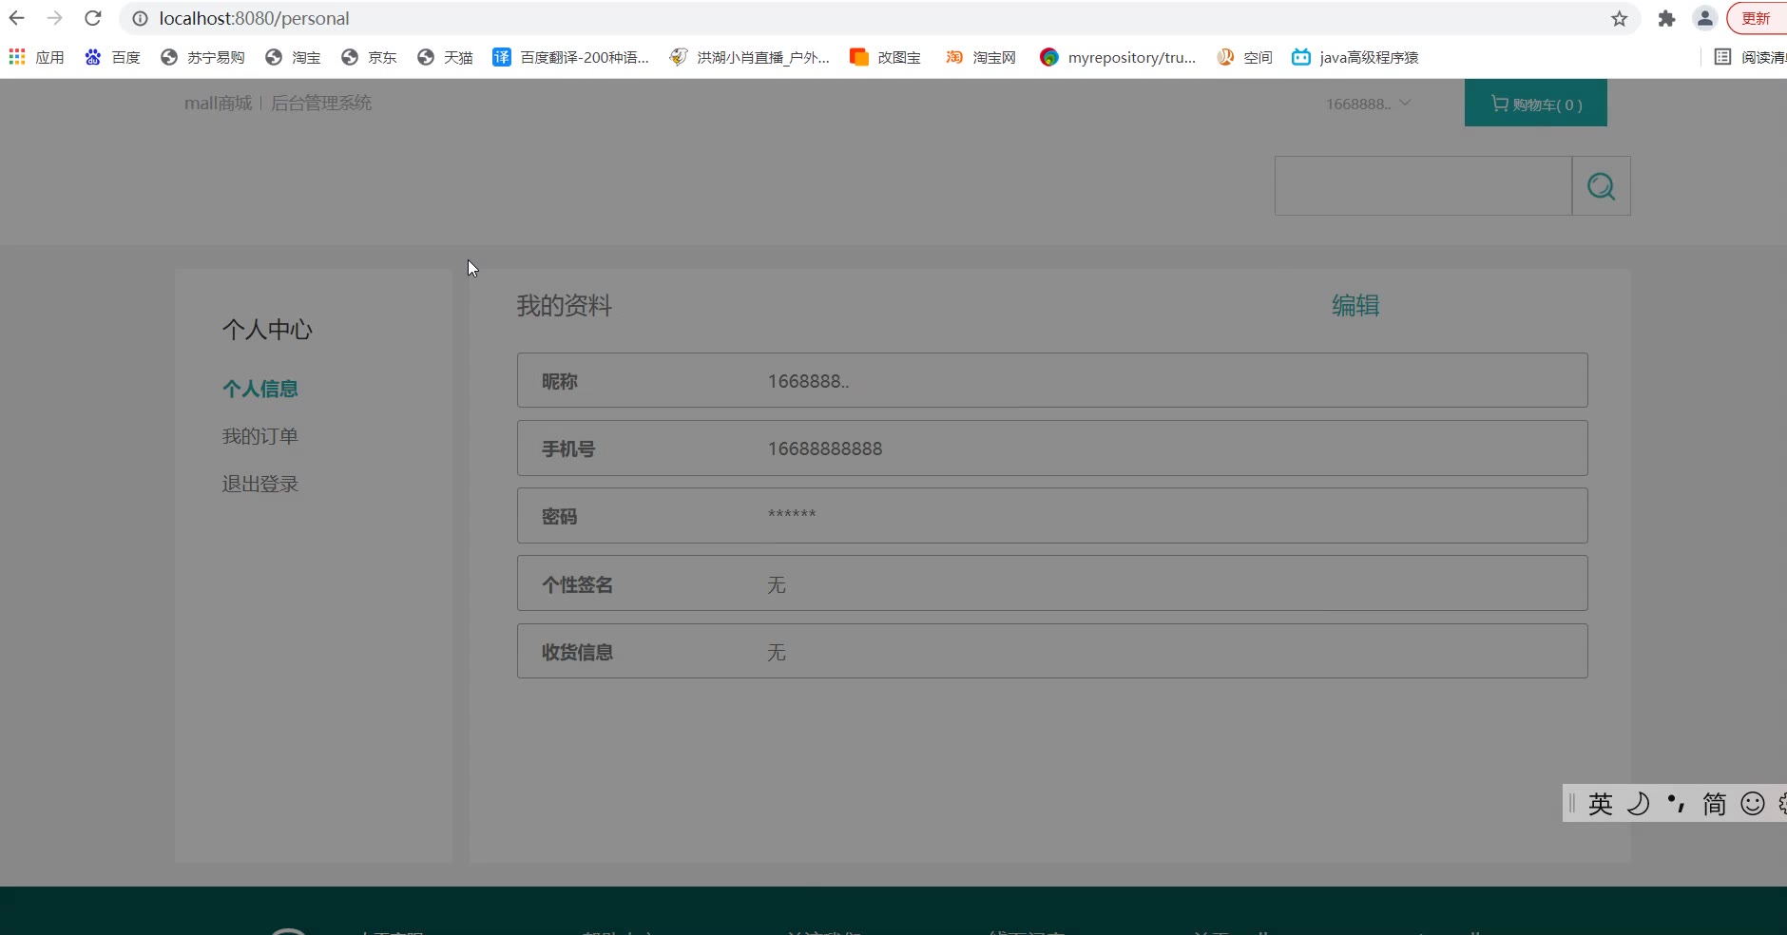Toggle IME 简 simplified Chinese icon
1787x935 pixels.
[1715, 804]
